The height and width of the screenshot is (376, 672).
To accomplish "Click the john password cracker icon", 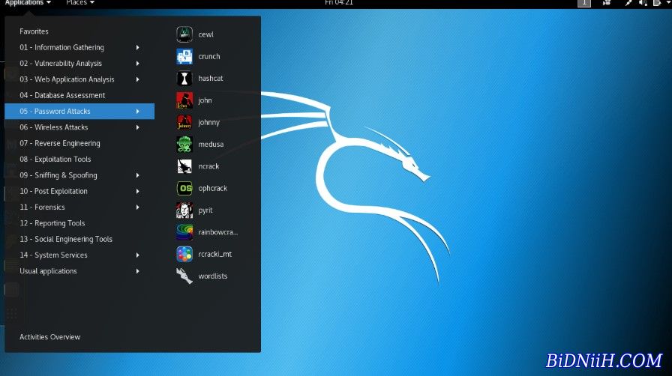I will 184,100.
